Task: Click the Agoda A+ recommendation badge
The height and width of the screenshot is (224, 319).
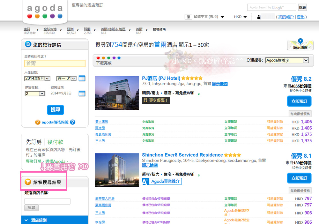Action: 162,181
